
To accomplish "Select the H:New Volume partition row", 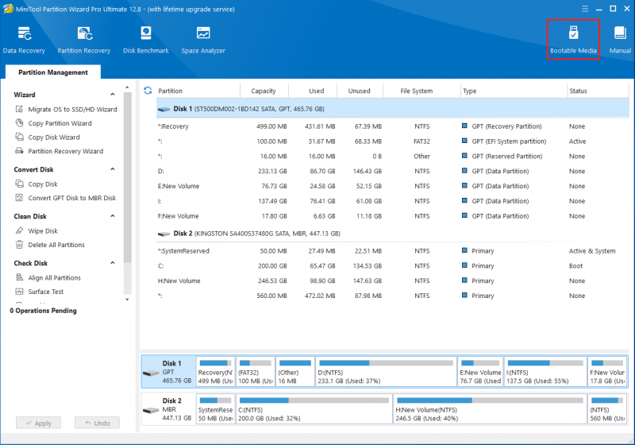I will [x=392, y=281].
